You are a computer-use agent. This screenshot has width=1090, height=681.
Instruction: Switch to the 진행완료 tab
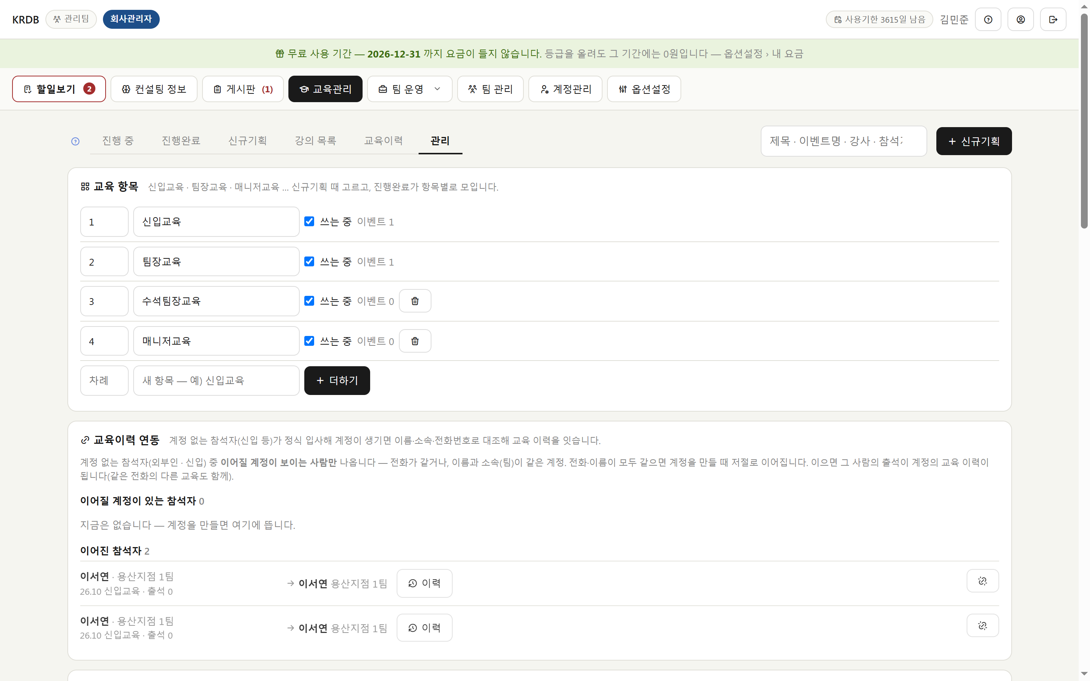[x=181, y=140]
